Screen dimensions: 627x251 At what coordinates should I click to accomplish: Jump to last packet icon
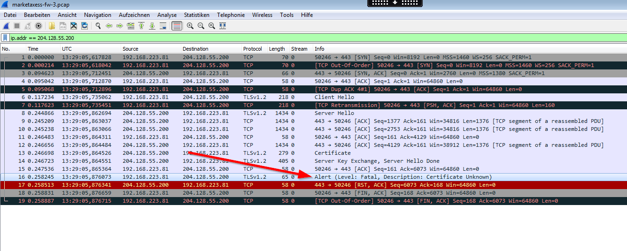152,26
